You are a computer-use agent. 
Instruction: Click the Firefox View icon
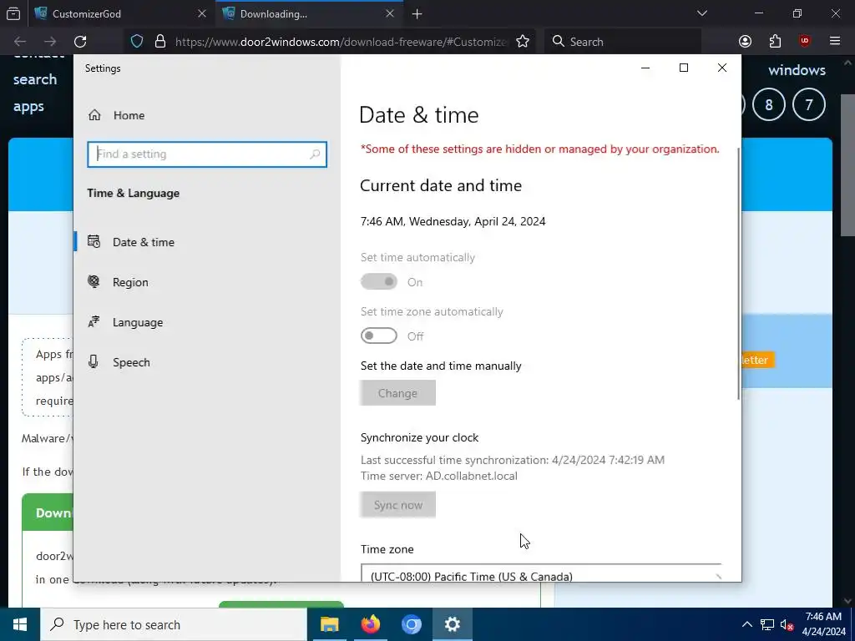pos(13,13)
